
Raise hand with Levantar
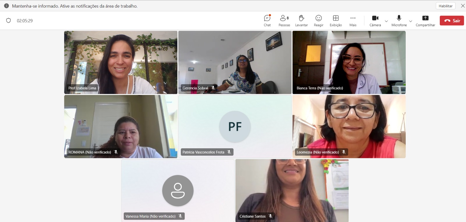coord(301,21)
